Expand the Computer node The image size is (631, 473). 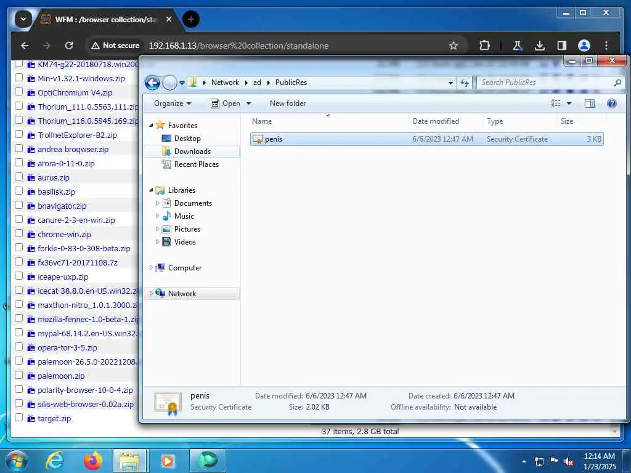151,267
